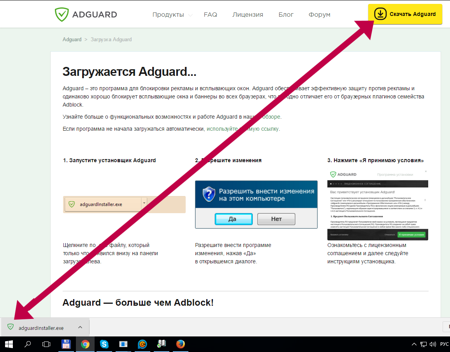The width and height of the screenshot is (450, 352).
Task: Open Skype from the taskbar
Action: point(104,344)
